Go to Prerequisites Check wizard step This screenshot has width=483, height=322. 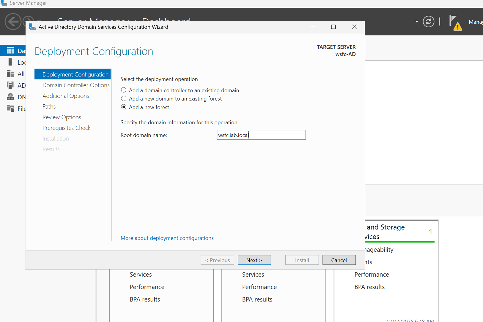[66, 128]
